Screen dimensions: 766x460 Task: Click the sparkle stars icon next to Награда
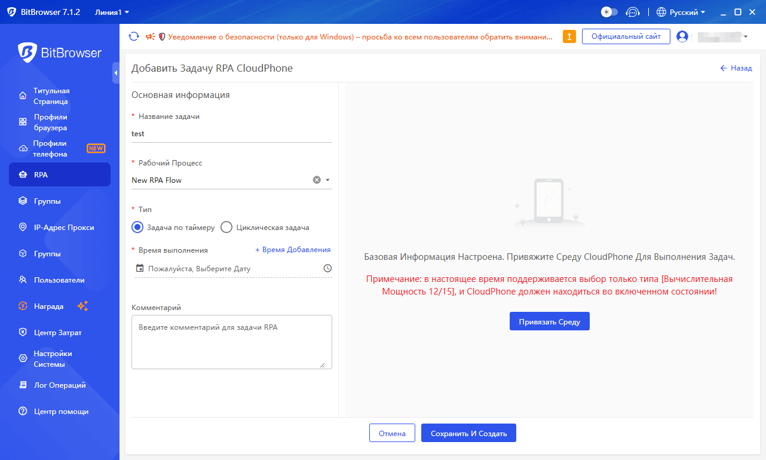(x=82, y=306)
